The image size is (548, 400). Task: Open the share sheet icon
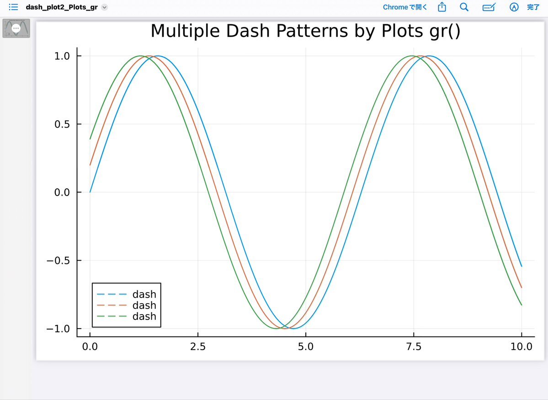point(442,7)
